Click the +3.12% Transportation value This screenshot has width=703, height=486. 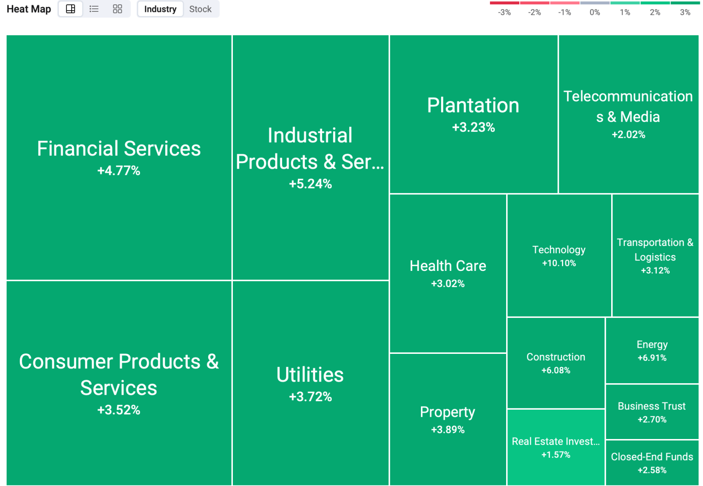tap(655, 270)
